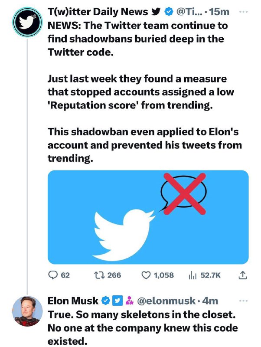The height and width of the screenshot is (347, 261).
Task: Click the 15m timestamp on the tweet
Action: (x=219, y=12)
